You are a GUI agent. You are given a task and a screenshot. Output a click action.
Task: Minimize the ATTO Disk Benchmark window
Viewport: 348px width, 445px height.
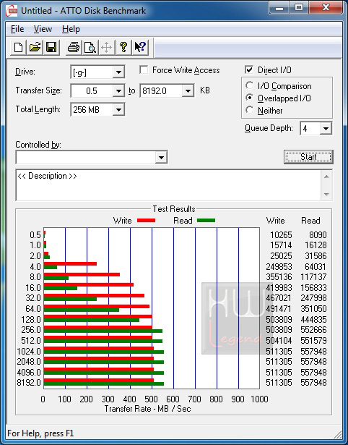tap(279, 7)
